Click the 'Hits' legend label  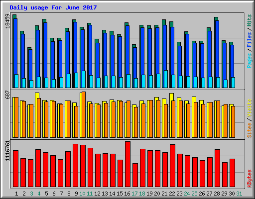[x=250, y=20]
